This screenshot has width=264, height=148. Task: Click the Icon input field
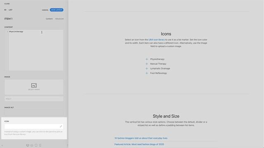pyautogui.click(x=34, y=126)
